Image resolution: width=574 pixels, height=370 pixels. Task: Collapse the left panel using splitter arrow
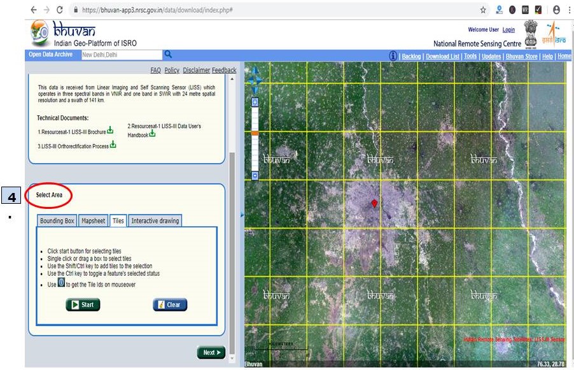click(x=242, y=215)
